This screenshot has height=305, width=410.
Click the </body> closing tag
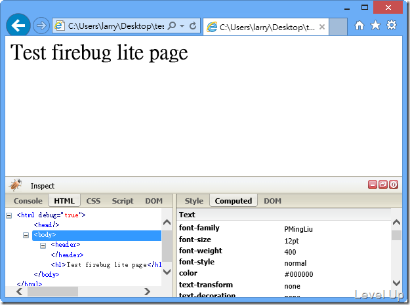47,274
